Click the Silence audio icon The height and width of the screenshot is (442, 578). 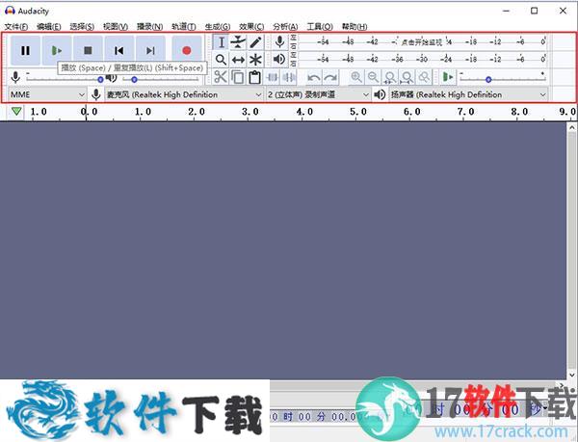[x=289, y=77]
